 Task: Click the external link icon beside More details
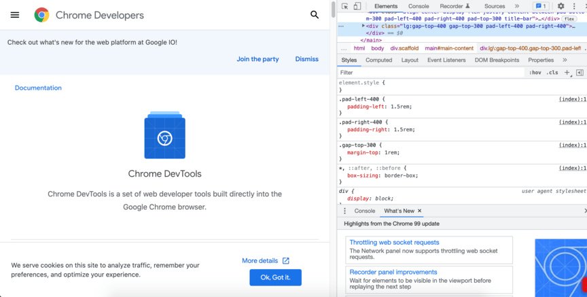(285, 261)
